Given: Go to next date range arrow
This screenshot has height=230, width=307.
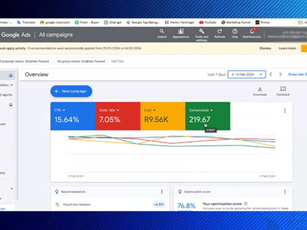Looking at the screenshot, I should (280, 74).
